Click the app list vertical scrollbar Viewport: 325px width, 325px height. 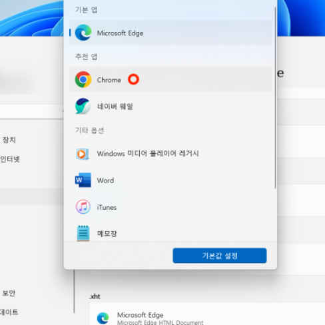coord(275,98)
